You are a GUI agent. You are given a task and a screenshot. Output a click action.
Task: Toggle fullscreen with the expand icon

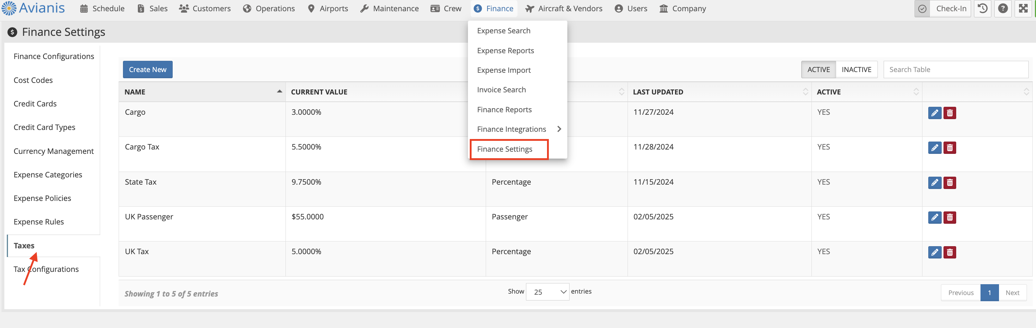pos(1023,9)
